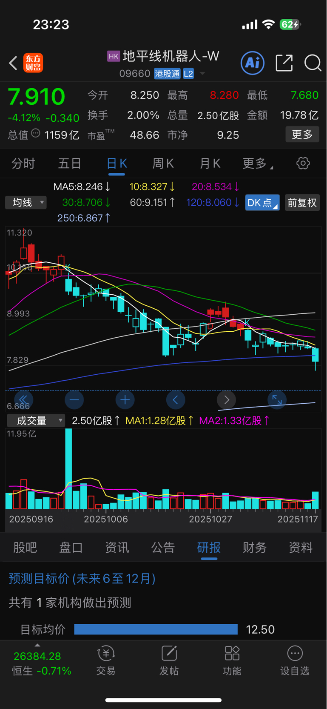Open the 东方财富 logo icon
Viewport: 327px width, 709px height.
coord(33,63)
